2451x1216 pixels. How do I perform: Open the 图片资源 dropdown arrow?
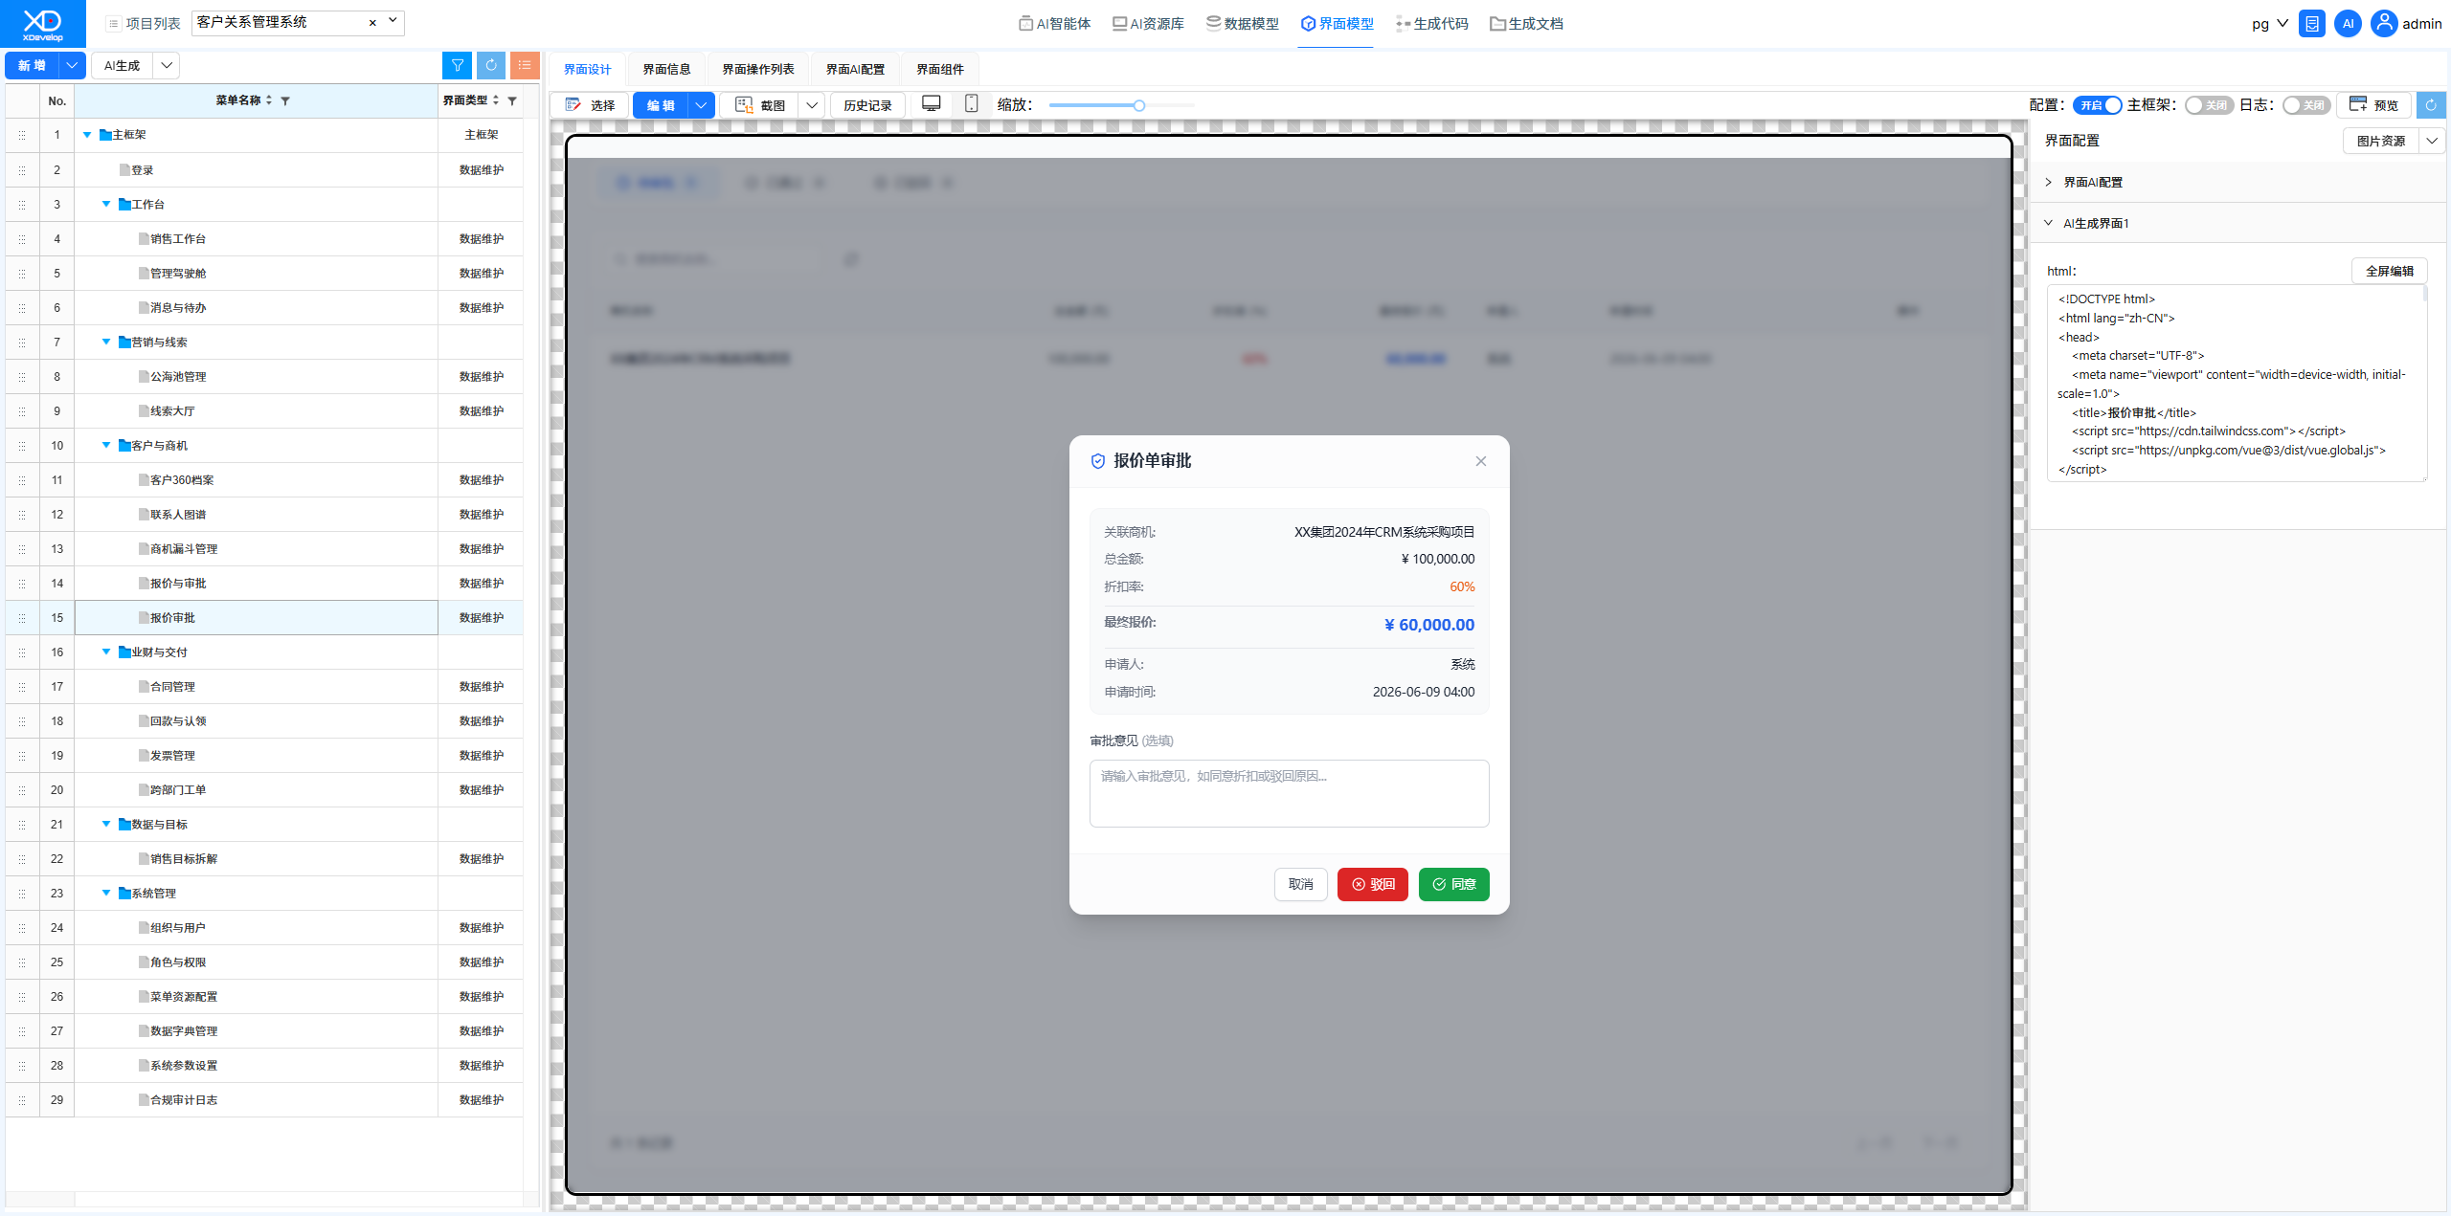coord(2432,141)
